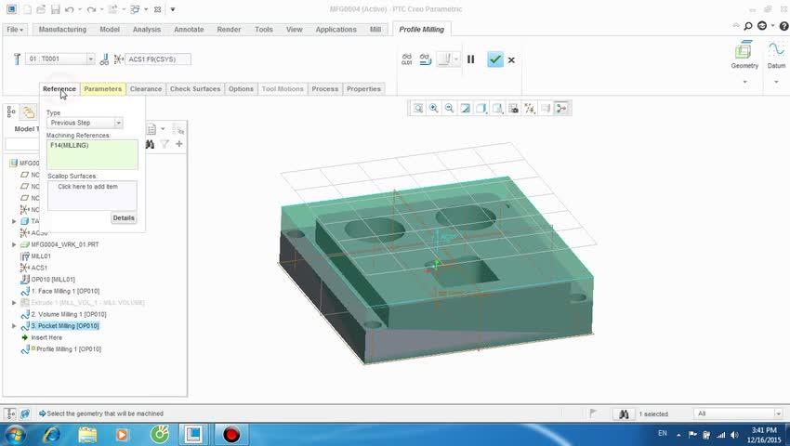Click Model Tree tab icon
This screenshot has height=446, width=790.
[x=11, y=111]
